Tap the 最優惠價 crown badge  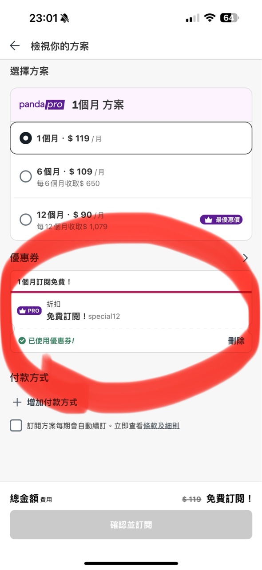pyautogui.click(x=221, y=220)
